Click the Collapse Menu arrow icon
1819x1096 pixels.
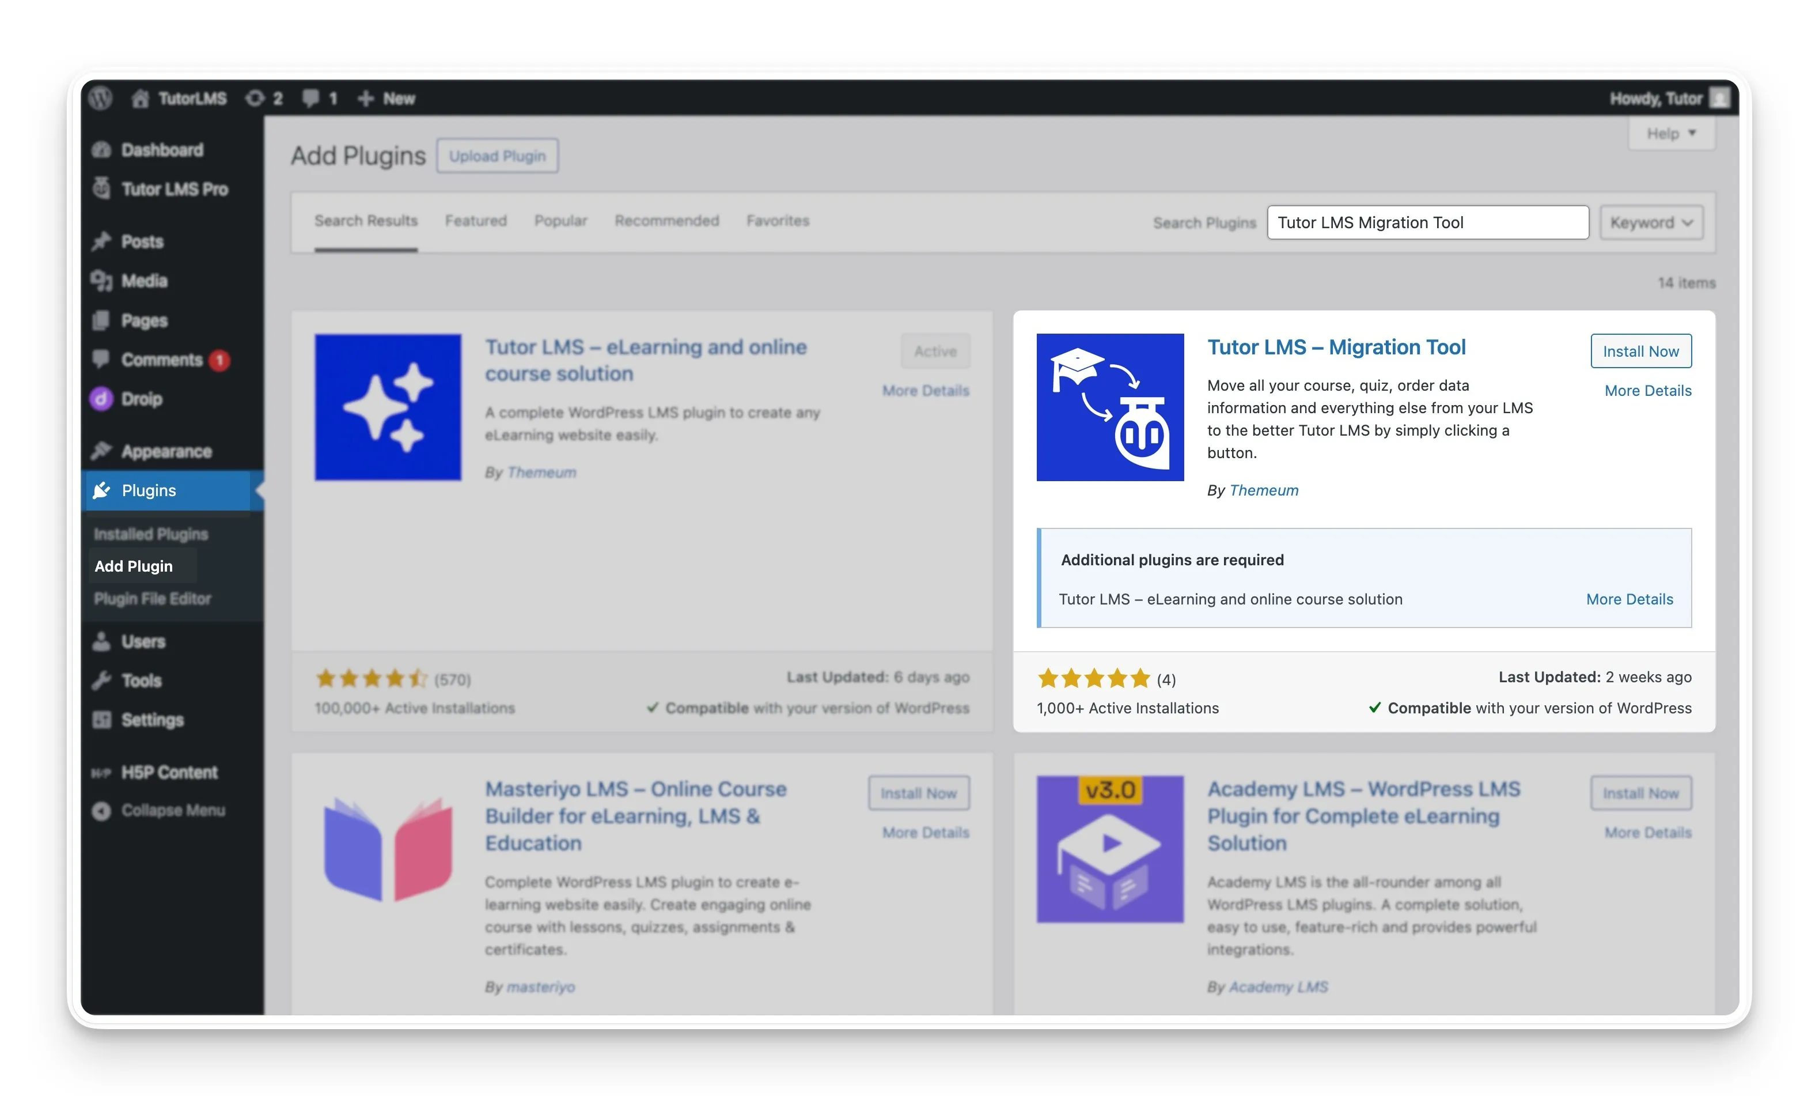tap(101, 811)
